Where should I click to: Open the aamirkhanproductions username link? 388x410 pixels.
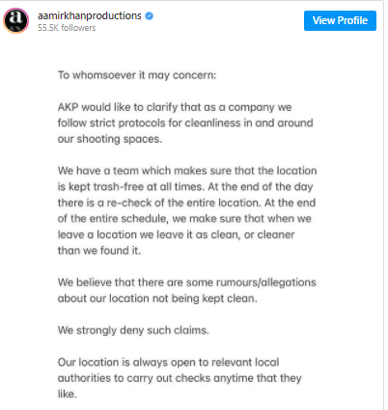90,15
